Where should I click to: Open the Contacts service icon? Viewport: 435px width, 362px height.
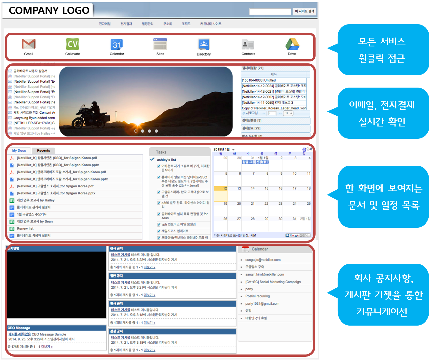coord(248,44)
